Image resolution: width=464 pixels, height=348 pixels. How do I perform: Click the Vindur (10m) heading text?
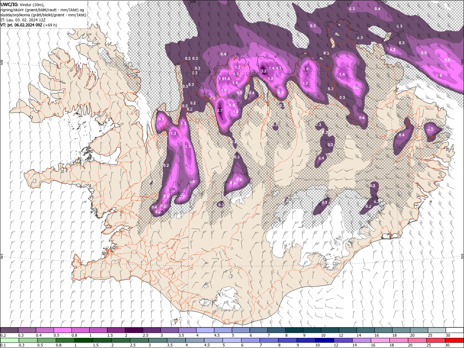tap(31, 4)
